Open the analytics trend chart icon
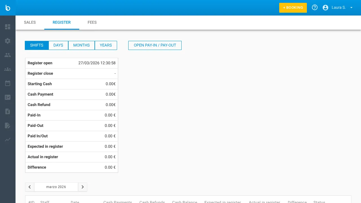361x203 pixels. 8,140
